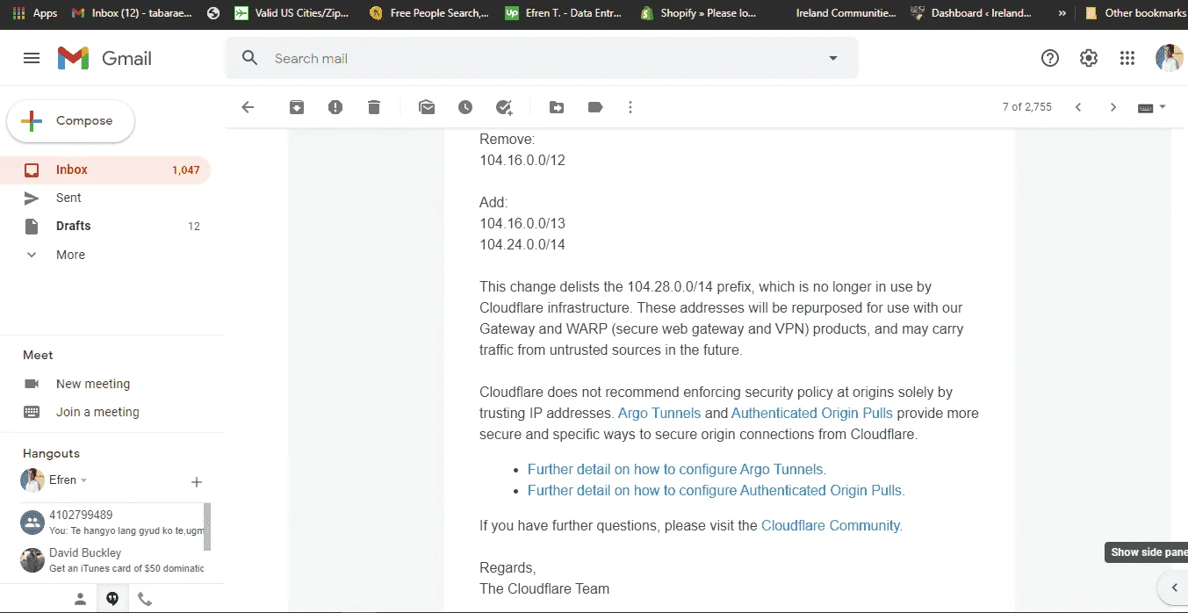The height and width of the screenshot is (613, 1188).
Task: Open the Shopify bookmark
Action: pyautogui.click(x=699, y=13)
